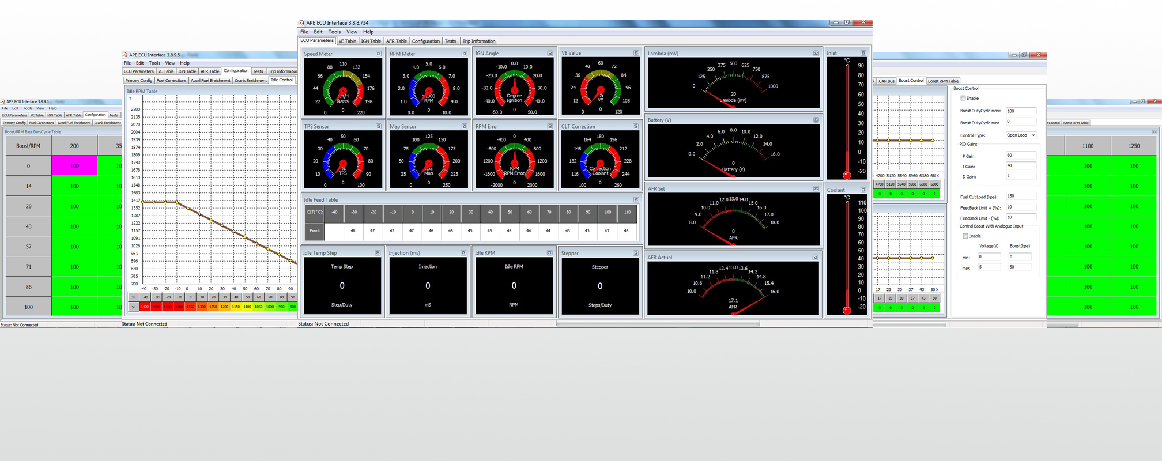The width and height of the screenshot is (1162, 461).
Task: Click the Coolant thermometer panel corner icon
Action: (x=863, y=190)
